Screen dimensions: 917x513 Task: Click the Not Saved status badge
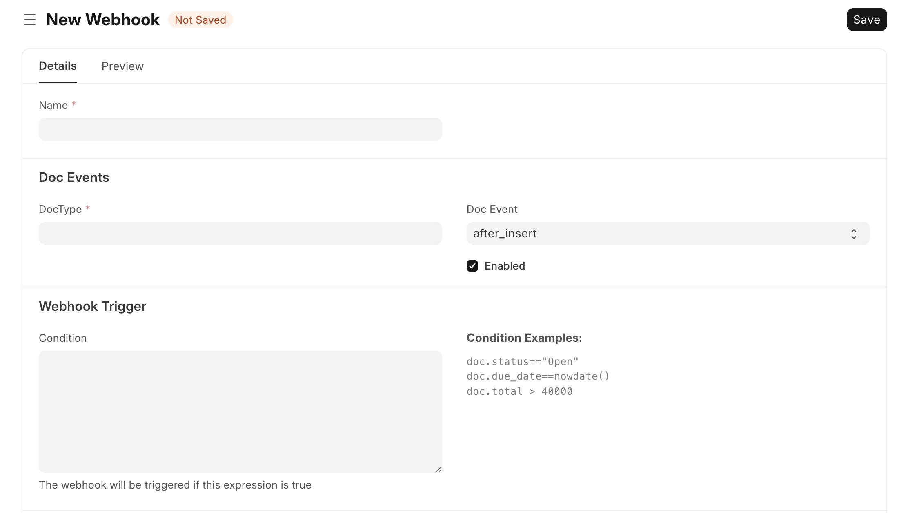coord(200,20)
